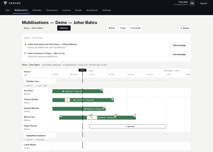Acknowledge the Fatima Rahman hotel alert
The width and height of the screenshot is (213, 152).
pyautogui.click(x=179, y=45)
